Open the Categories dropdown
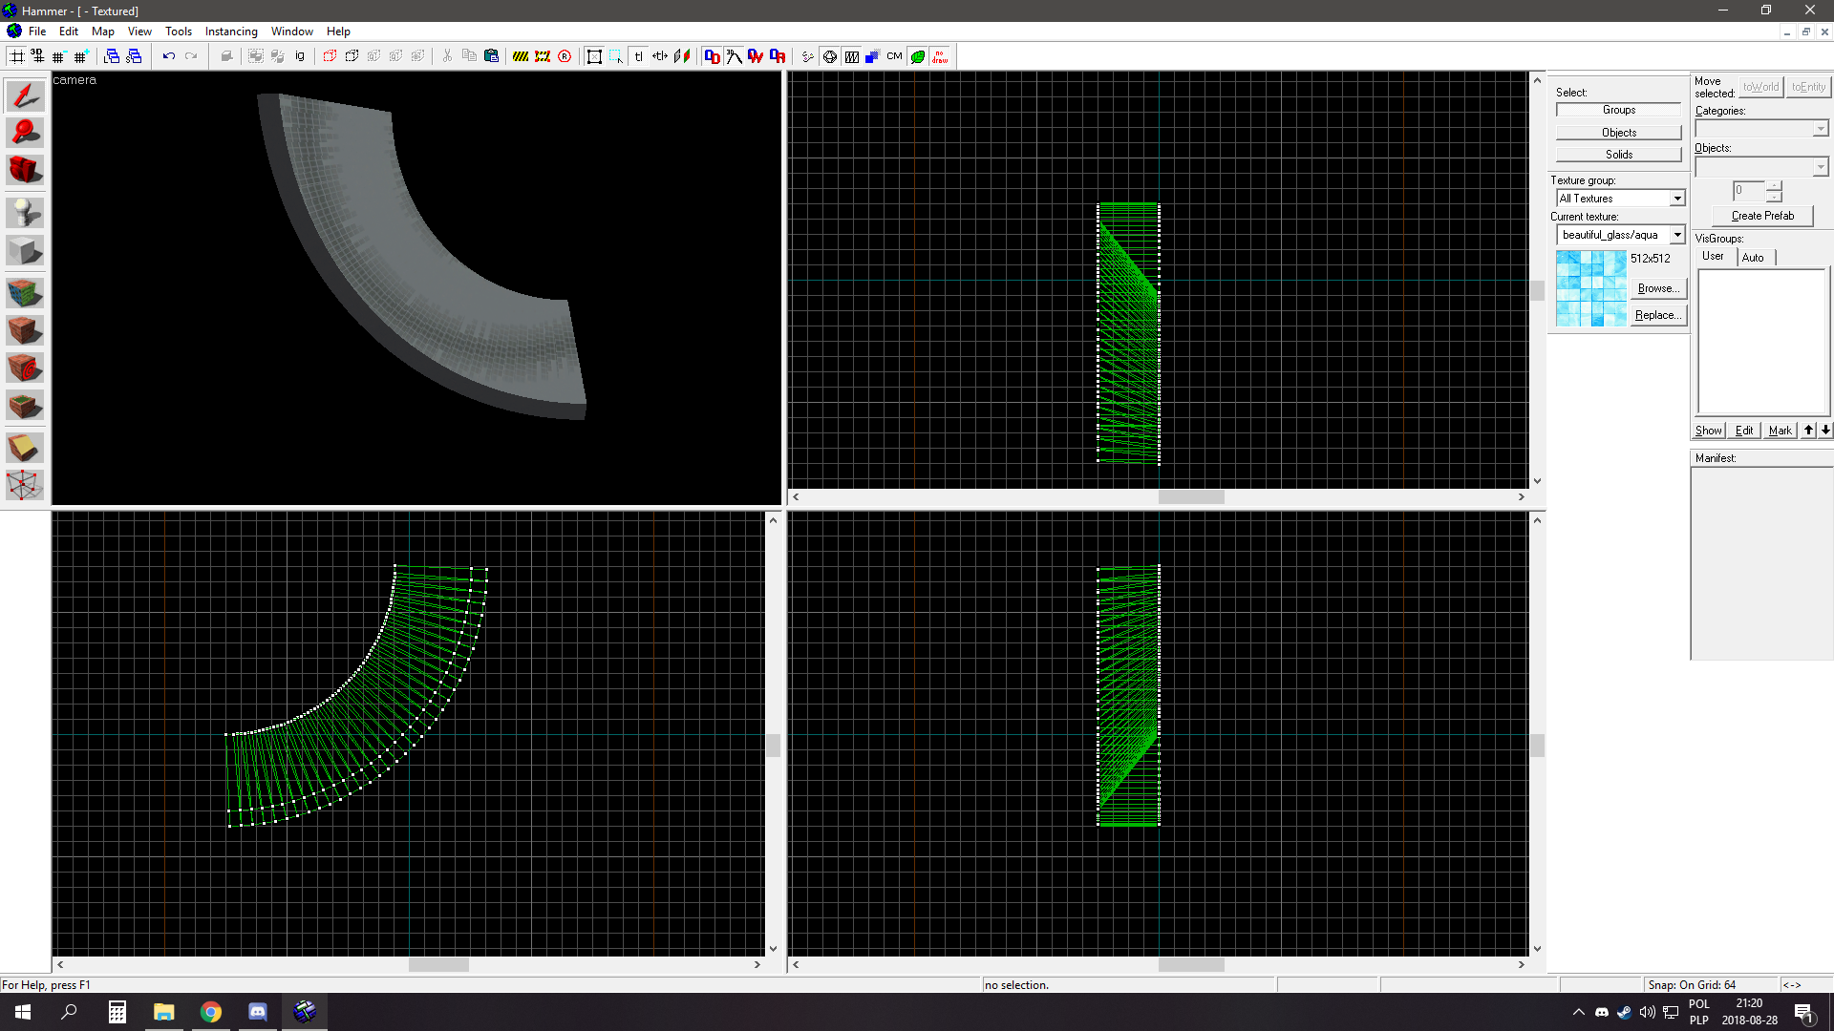 (1820, 128)
